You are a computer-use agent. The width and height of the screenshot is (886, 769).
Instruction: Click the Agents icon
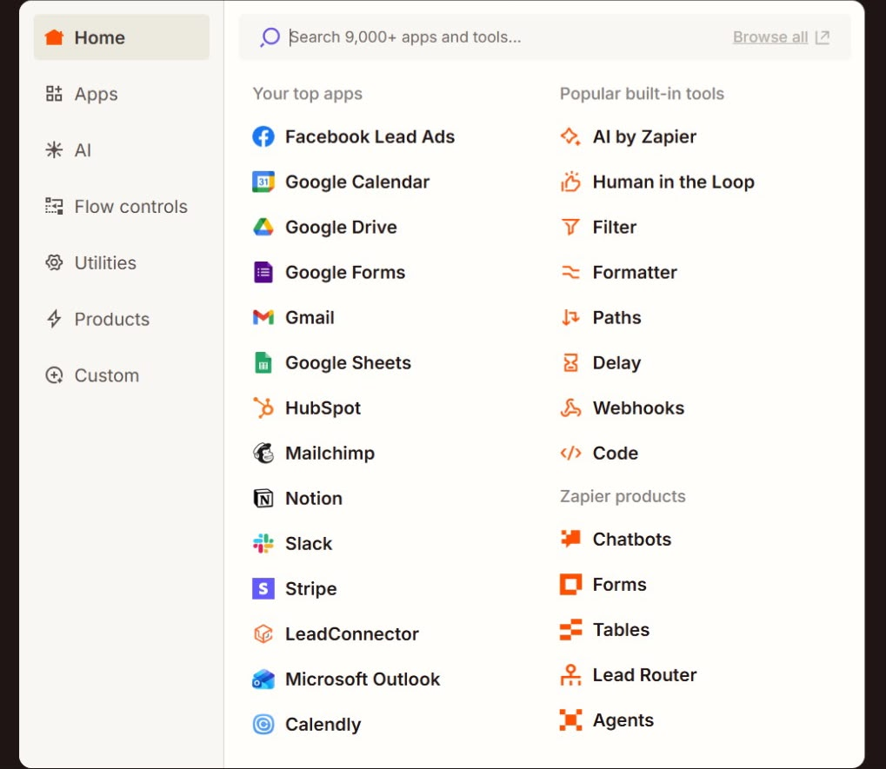coord(570,719)
